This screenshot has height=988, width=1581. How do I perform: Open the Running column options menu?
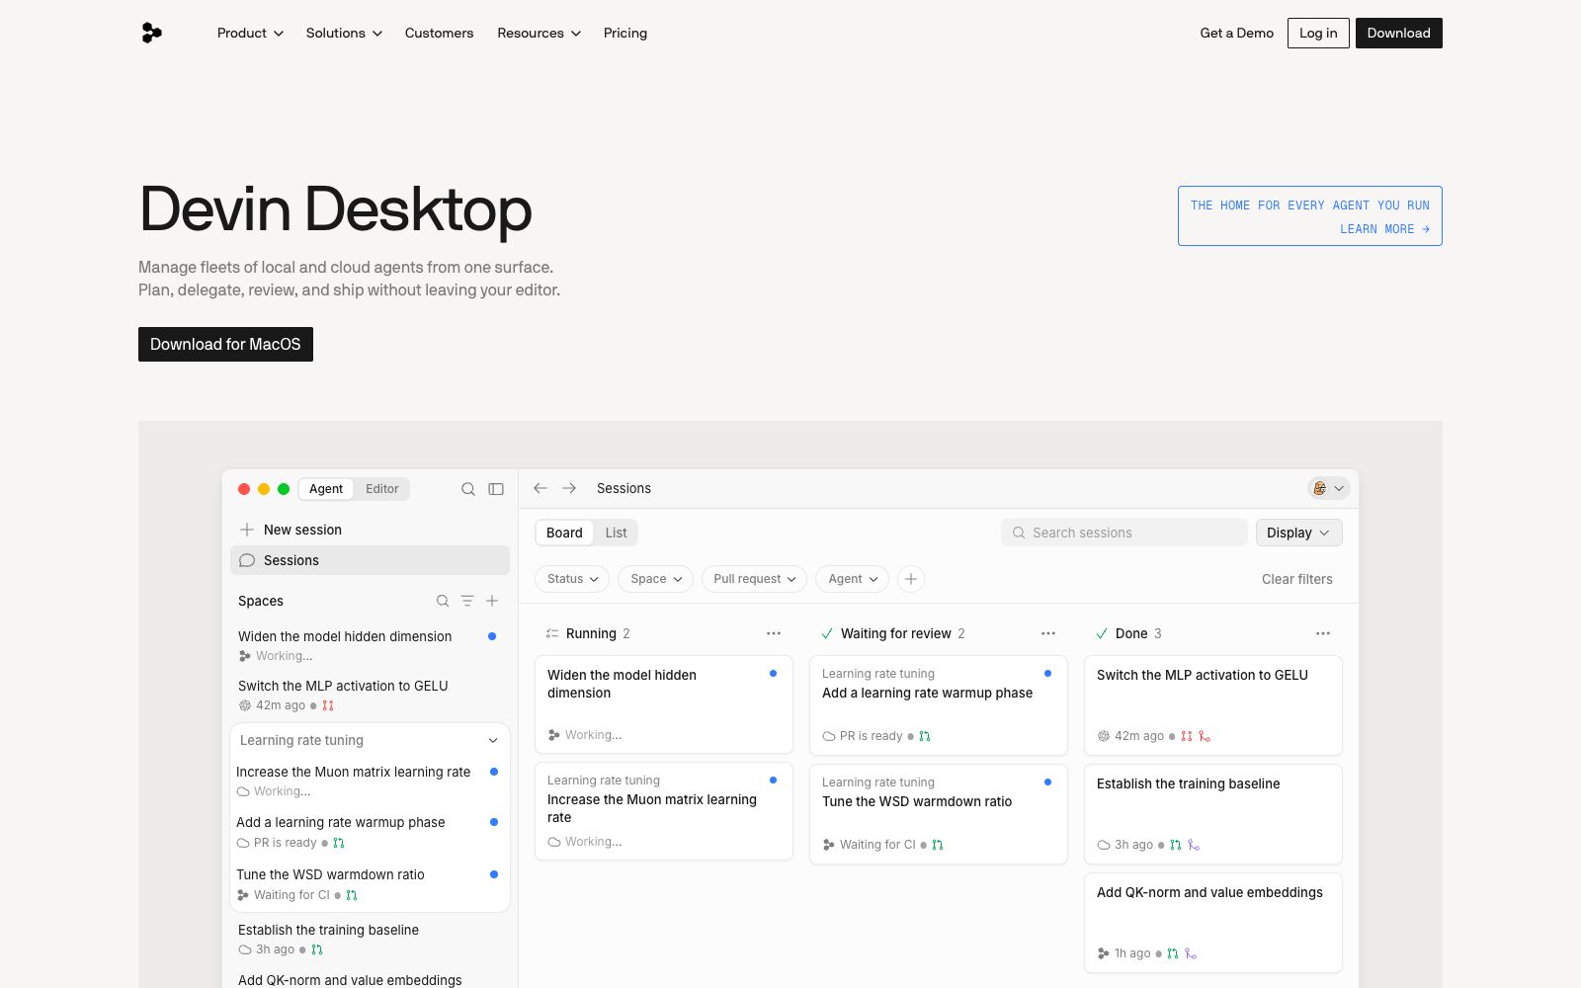point(774,633)
